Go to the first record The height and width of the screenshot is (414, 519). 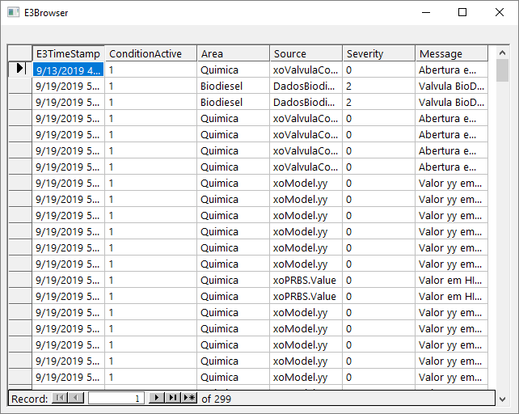[60, 398]
